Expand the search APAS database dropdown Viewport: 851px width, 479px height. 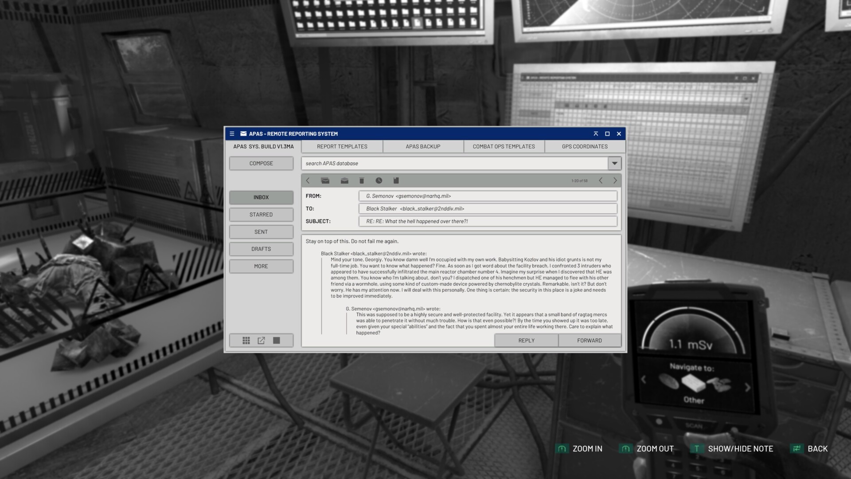tap(614, 163)
